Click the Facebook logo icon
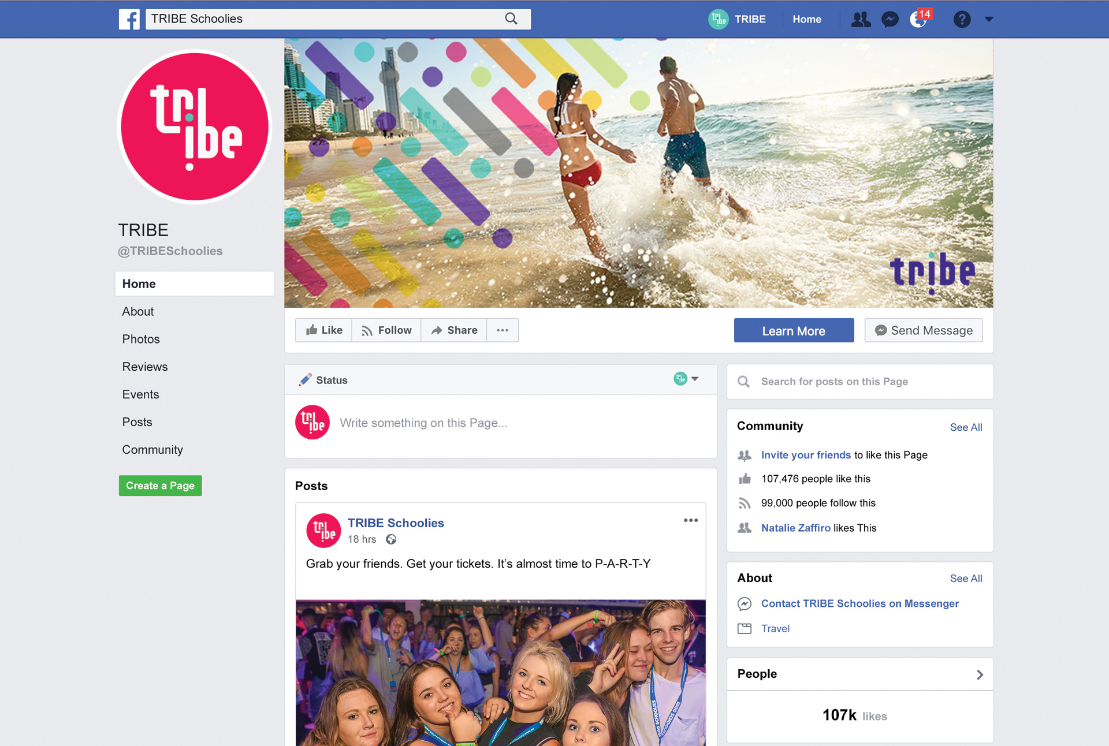 coord(129,19)
